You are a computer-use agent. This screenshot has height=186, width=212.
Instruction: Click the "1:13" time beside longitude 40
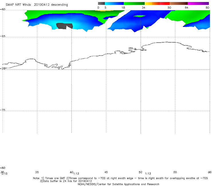click(x=76, y=174)
